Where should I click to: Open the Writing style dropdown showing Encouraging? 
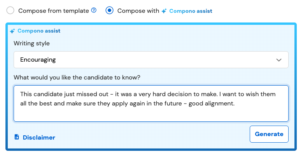151,60
